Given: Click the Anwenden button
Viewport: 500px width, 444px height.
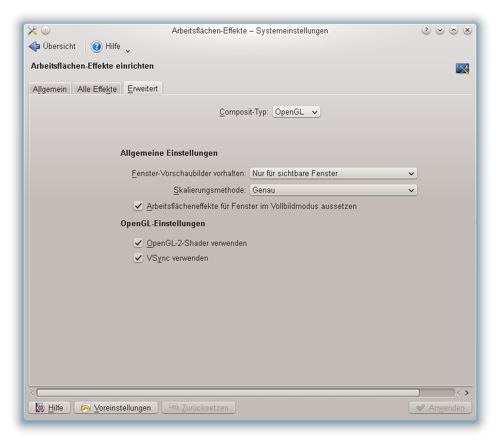Looking at the screenshot, I should tap(440, 408).
